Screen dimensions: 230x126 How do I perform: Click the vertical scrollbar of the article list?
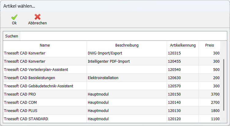tap(224, 85)
